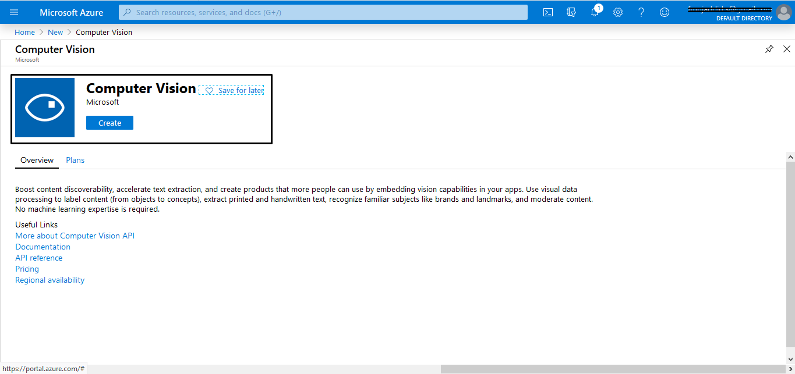Screen dimensions: 795x374
Task: Open portal settings with the gear icon
Action: pyautogui.click(x=618, y=12)
